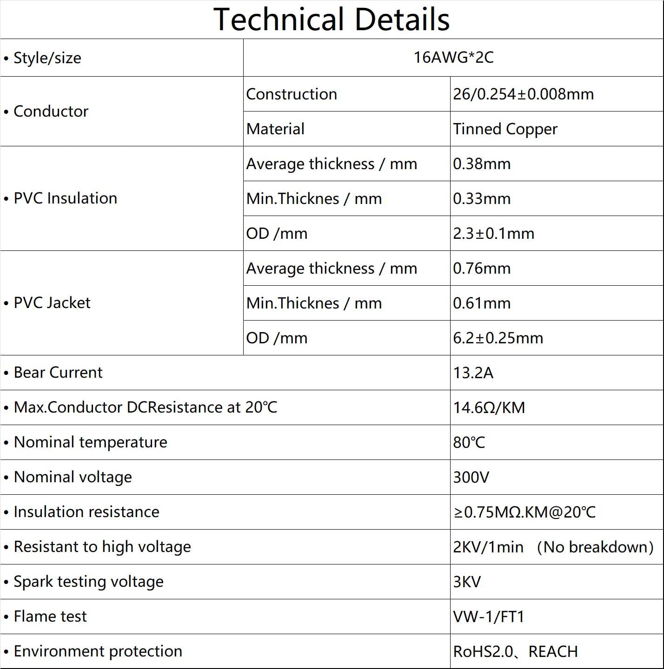Select the 0.61mm minimum thickness value
The width and height of the screenshot is (664, 669).
[x=482, y=303]
